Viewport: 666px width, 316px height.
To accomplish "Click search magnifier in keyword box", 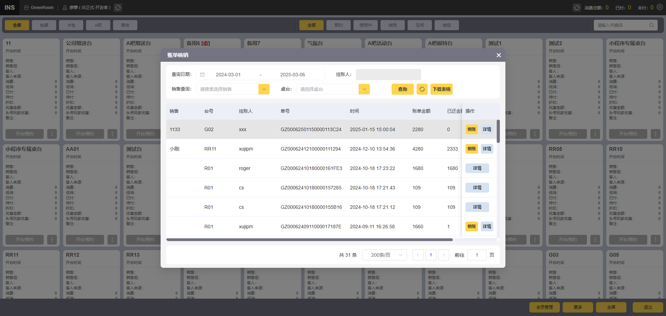I will click(651, 25).
